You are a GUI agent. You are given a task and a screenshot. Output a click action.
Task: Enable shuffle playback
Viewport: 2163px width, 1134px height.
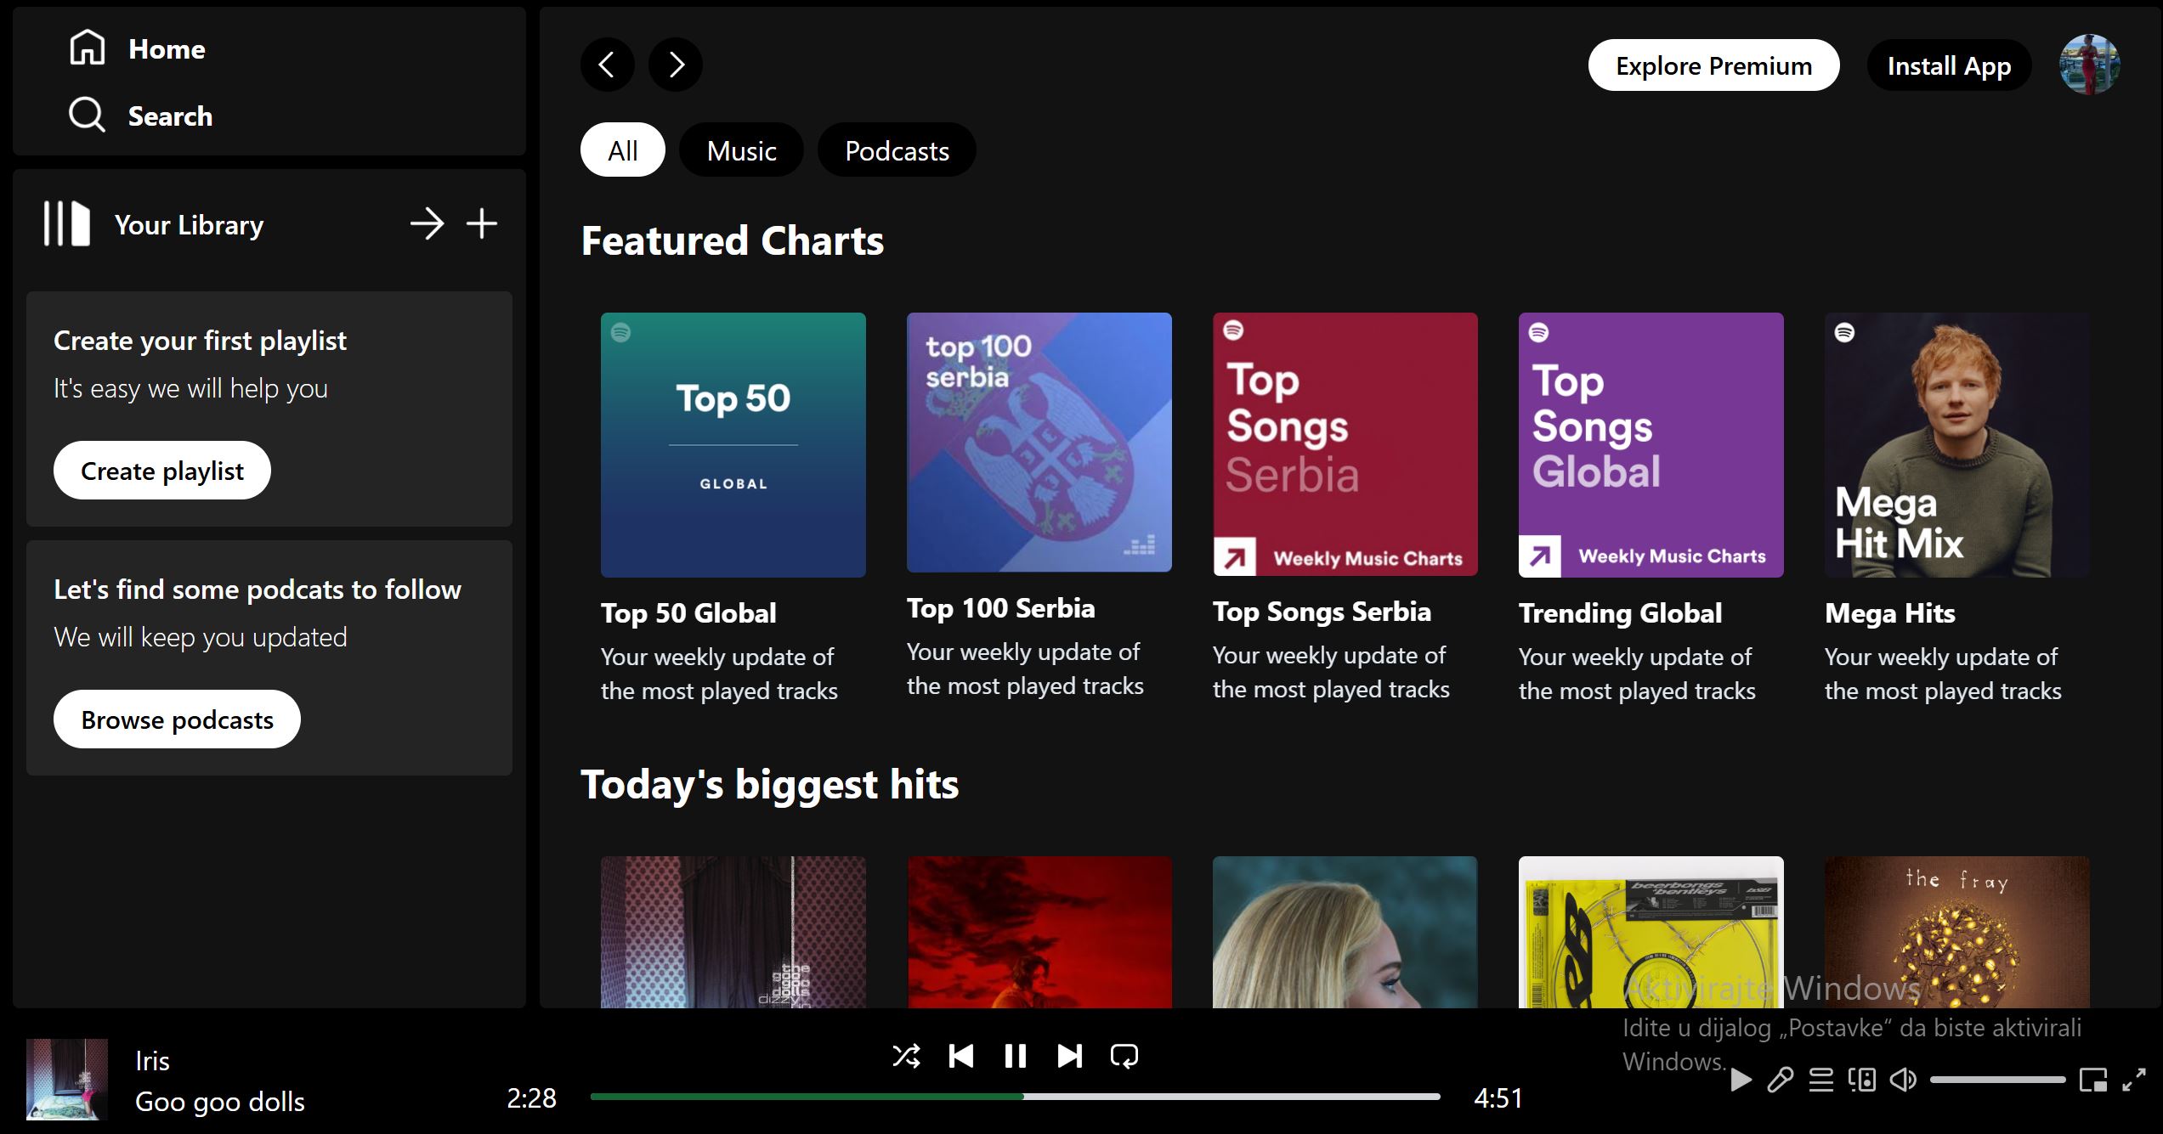(907, 1056)
